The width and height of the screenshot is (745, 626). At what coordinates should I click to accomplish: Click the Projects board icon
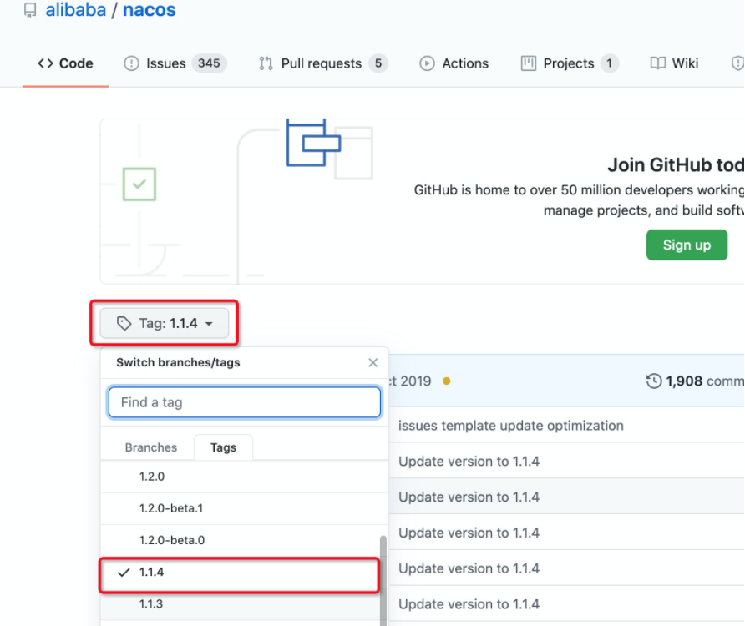coord(529,63)
